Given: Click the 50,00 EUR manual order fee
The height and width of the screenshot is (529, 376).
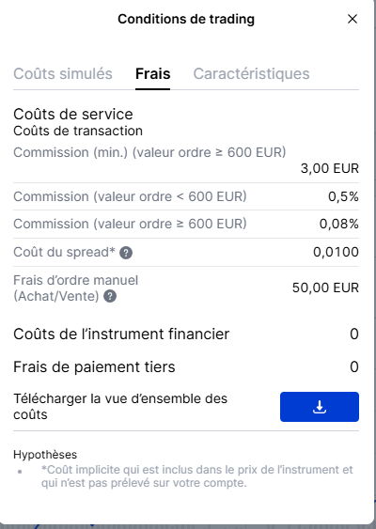Looking at the screenshot, I should tap(325, 288).
